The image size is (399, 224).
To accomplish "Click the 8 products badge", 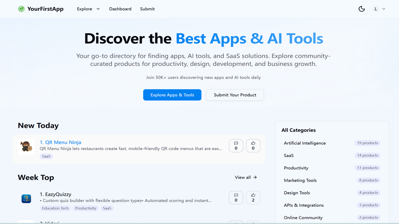I will 369,180.
